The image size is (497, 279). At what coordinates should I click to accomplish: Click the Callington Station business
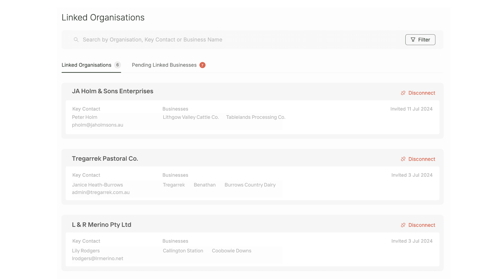coord(183,251)
